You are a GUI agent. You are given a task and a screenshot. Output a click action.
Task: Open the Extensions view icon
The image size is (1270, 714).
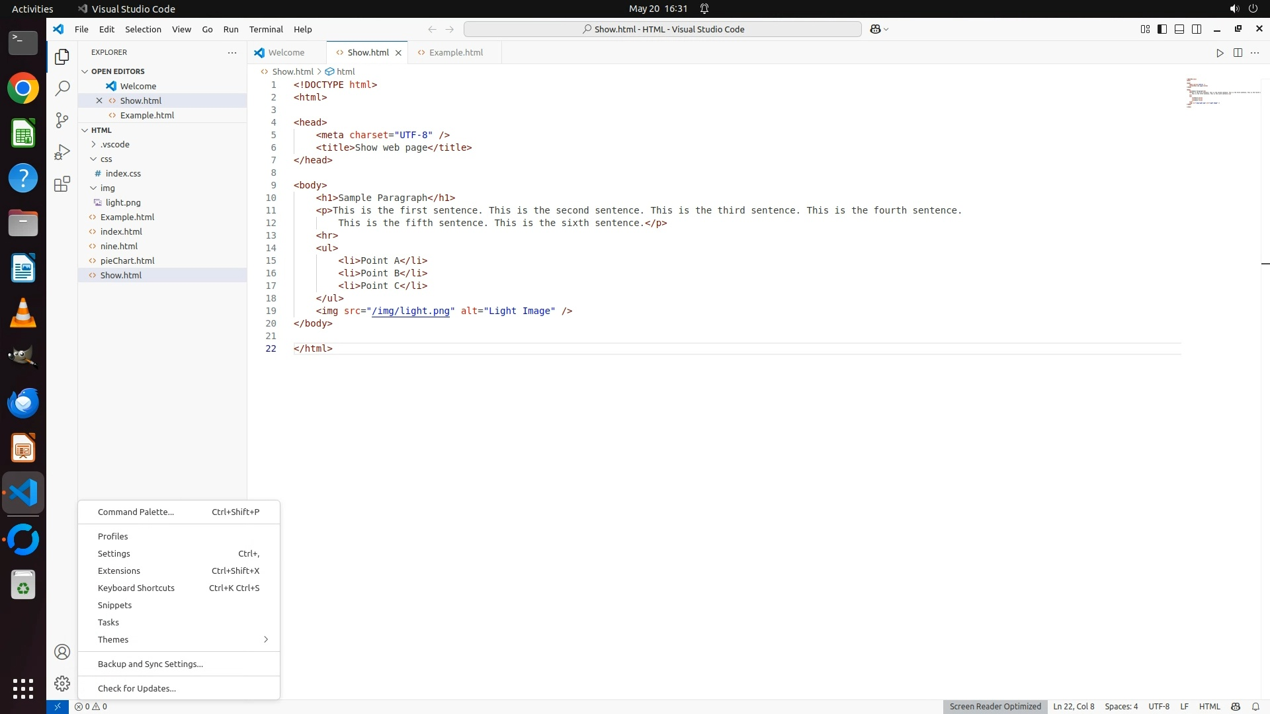[x=62, y=184]
